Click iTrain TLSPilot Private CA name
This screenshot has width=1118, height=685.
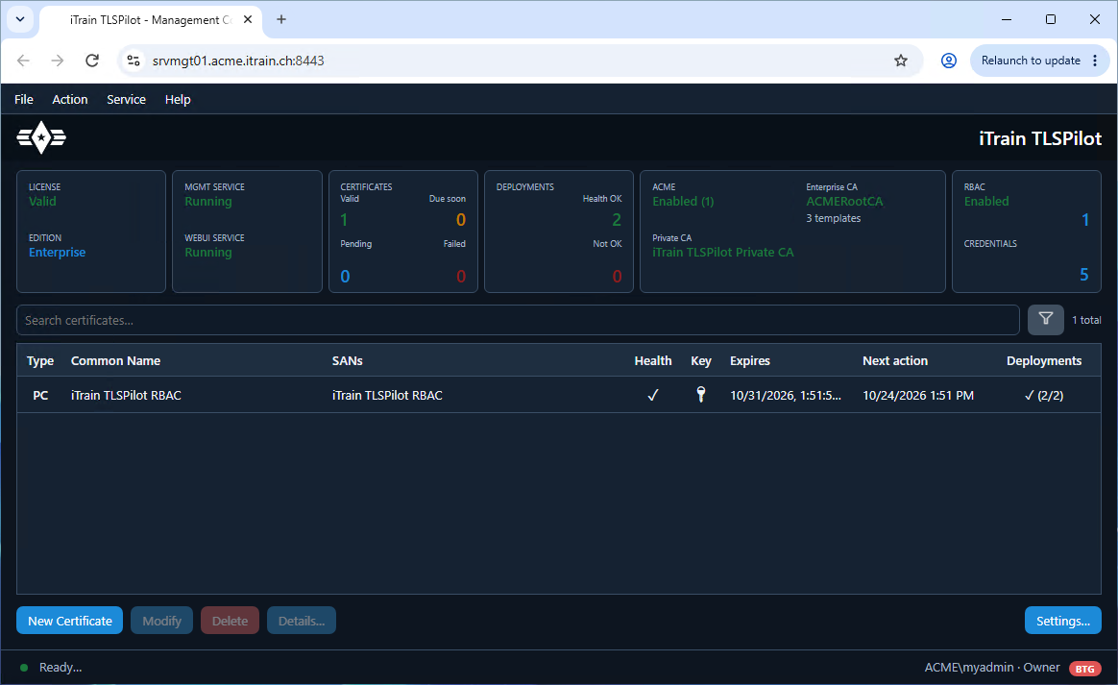[722, 252]
